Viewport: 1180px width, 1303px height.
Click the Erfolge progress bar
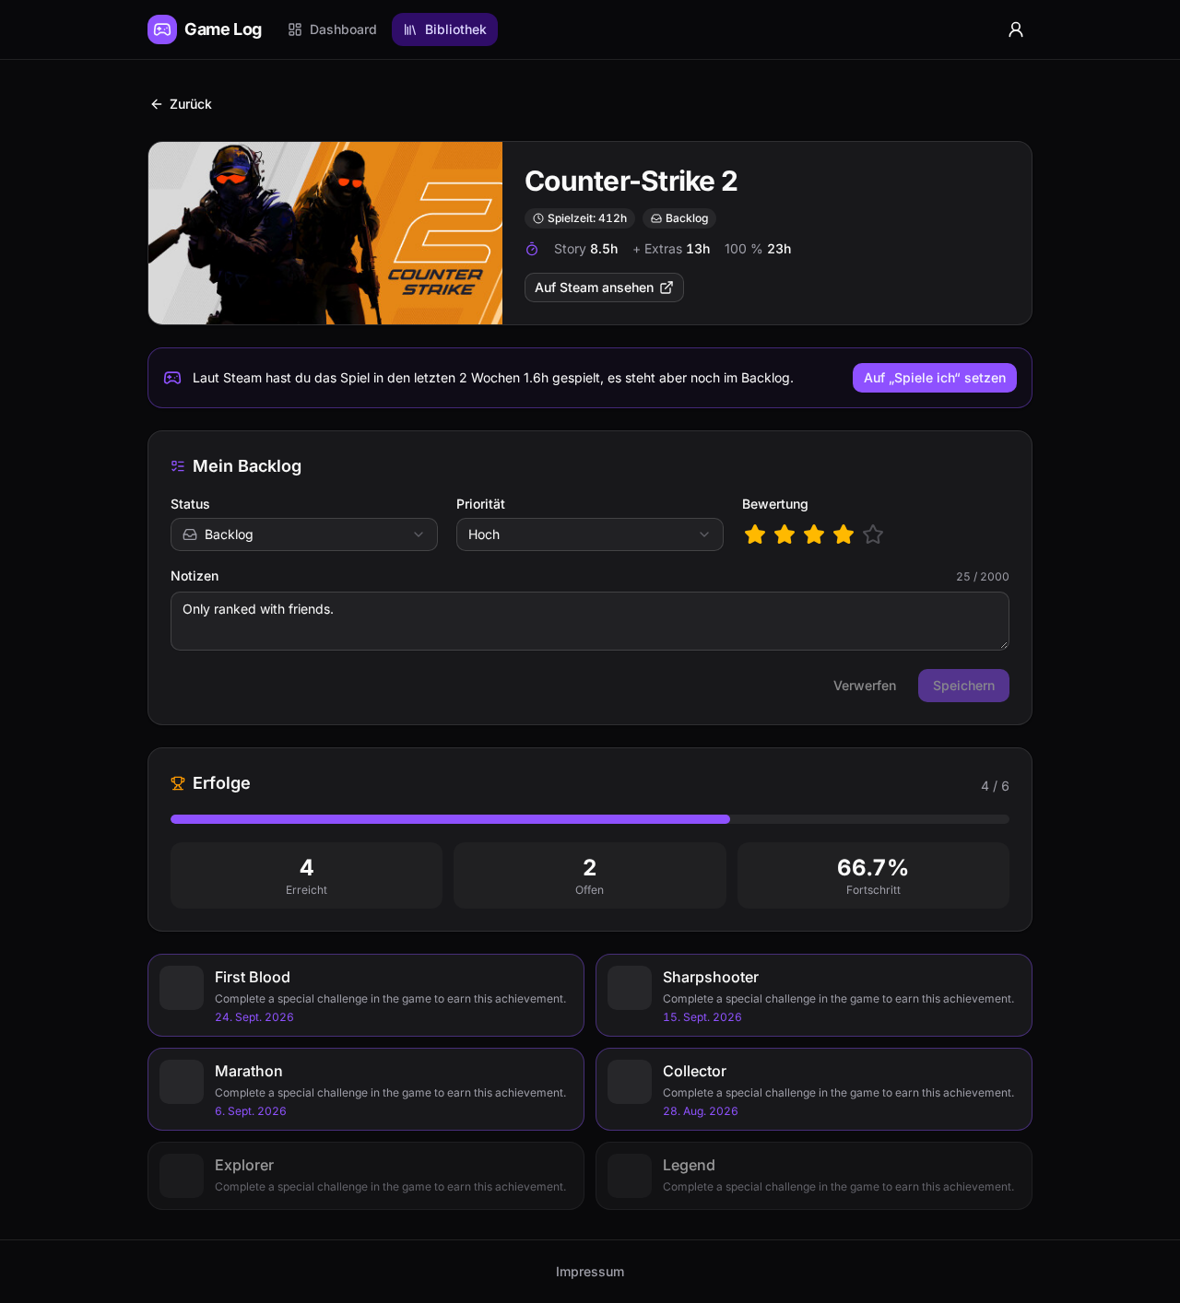coord(590,819)
